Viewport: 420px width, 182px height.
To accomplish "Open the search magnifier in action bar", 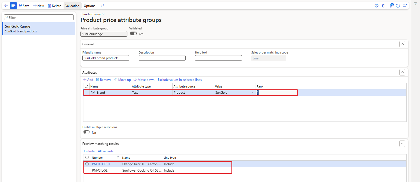I will [x=102, y=6].
